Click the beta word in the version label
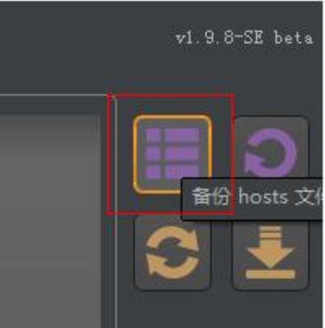Screen dimensions: 325x328 point(294,38)
